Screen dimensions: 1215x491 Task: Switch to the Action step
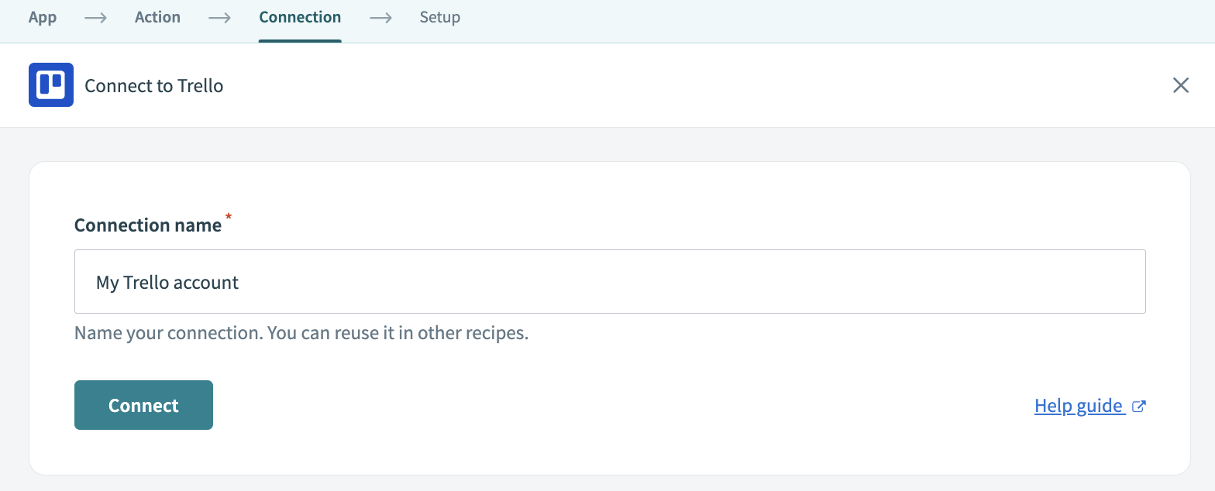point(157,17)
